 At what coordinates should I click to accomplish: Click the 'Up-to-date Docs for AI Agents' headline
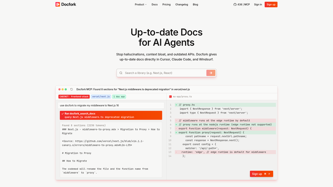tap(166, 37)
